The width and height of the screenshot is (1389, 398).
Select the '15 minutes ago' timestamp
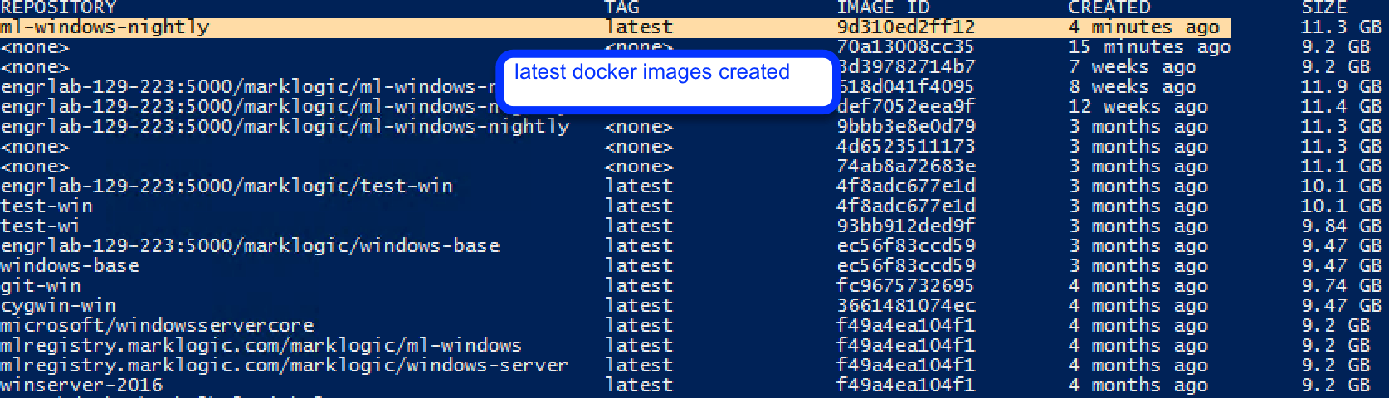click(1149, 47)
